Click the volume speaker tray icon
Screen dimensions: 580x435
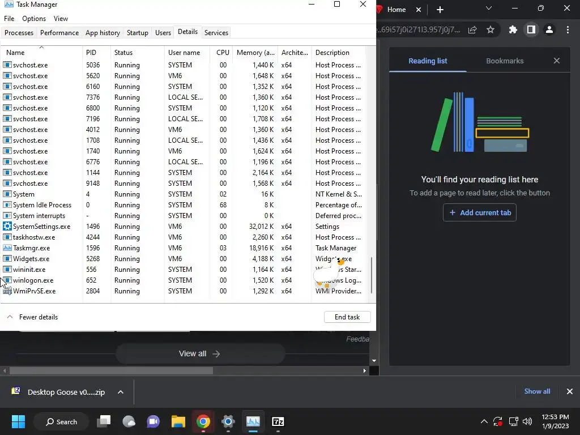[x=527, y=421]
